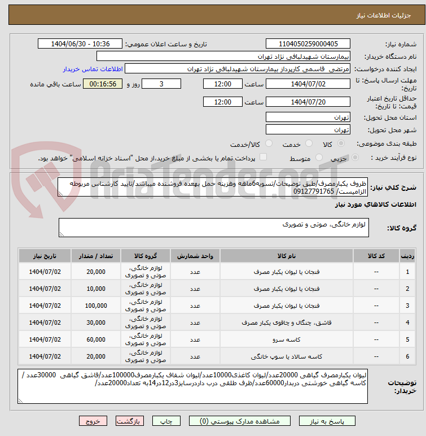Click the کاسه سرو item cell
426x436 pixels.
pyautogui.click(x=287, y=339)
